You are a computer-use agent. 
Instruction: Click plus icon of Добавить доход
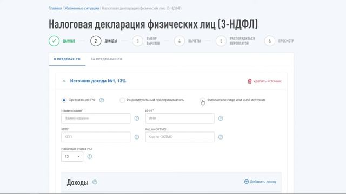[x=247, y=182]
